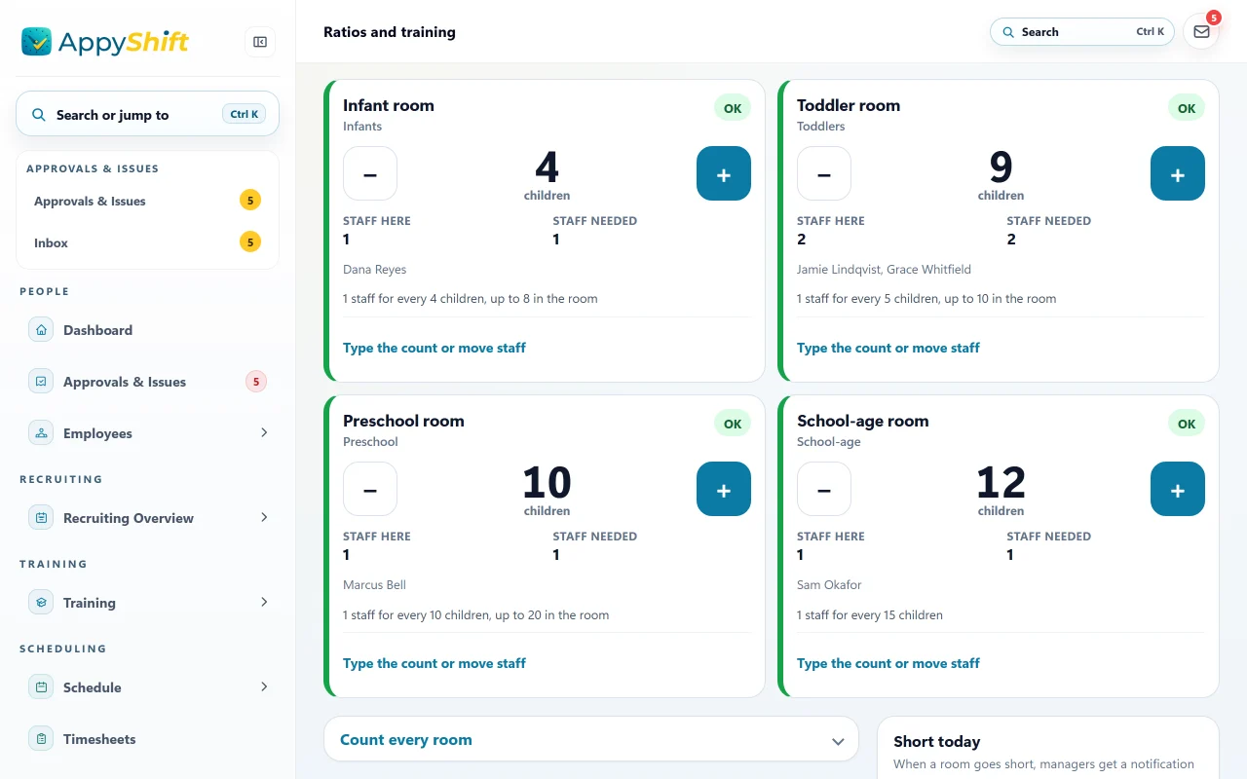
Task: Click the Search or jump to box
Action: pos(147,114)
